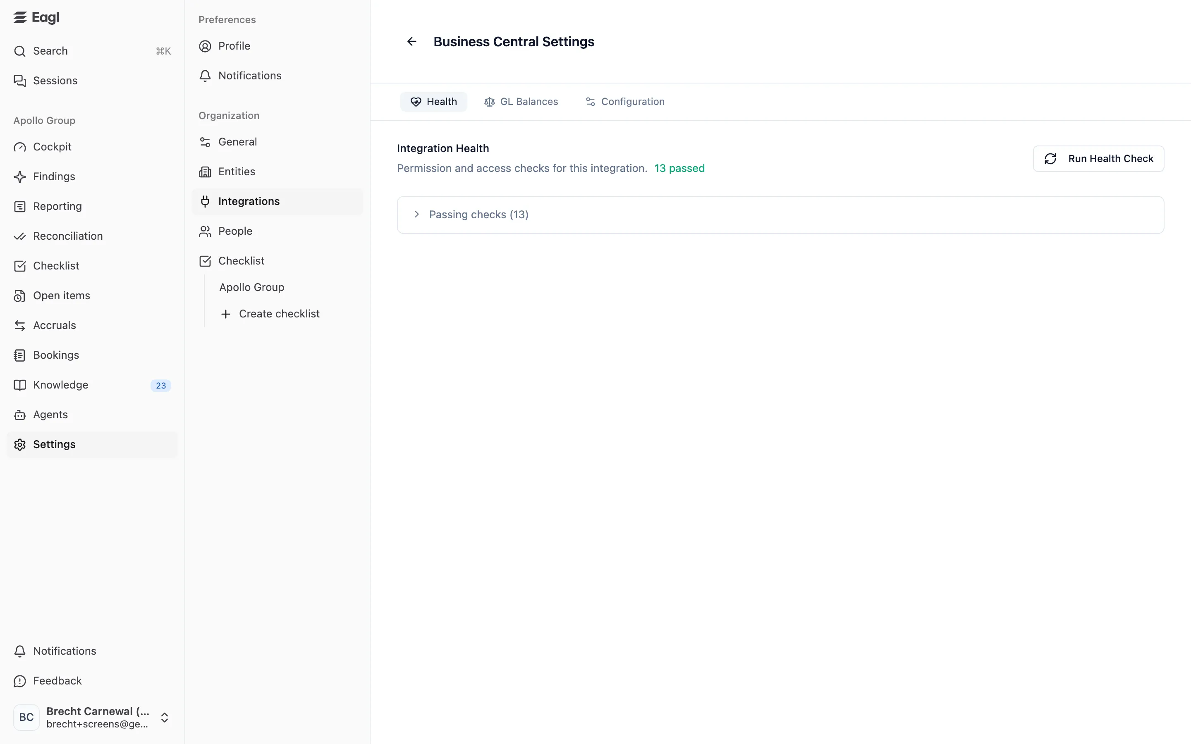Open Notifications under Preferences
Image resolution: width=1191 pixels, height=744 pixels.
[277, 76]
